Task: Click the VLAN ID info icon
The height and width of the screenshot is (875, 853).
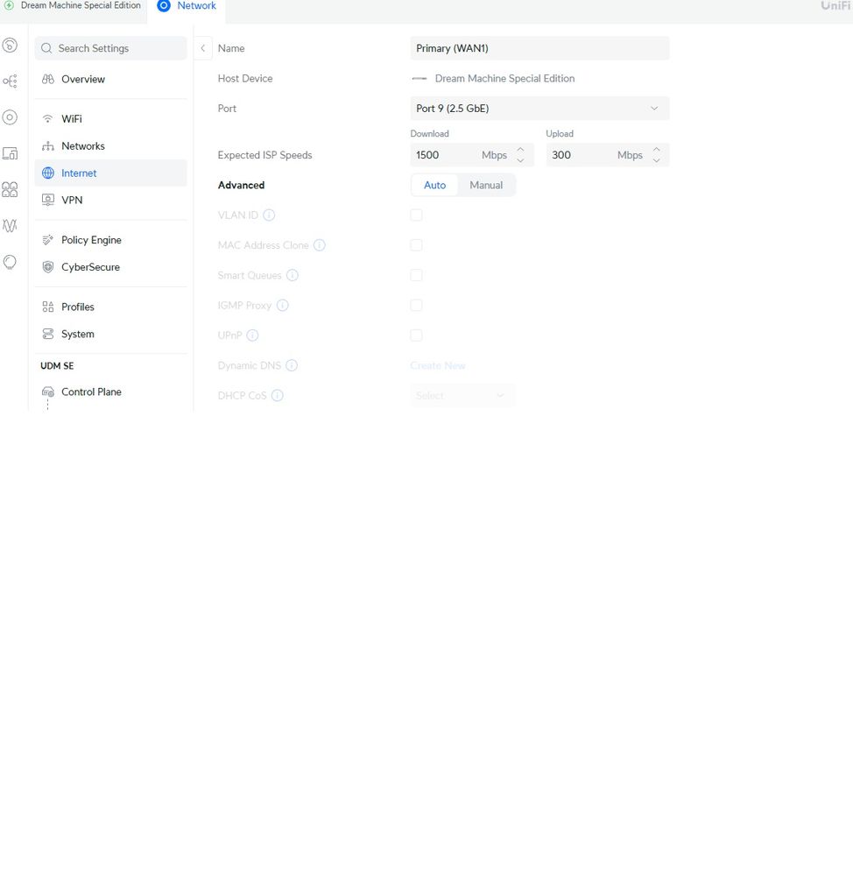Action: tap(269, 215)
